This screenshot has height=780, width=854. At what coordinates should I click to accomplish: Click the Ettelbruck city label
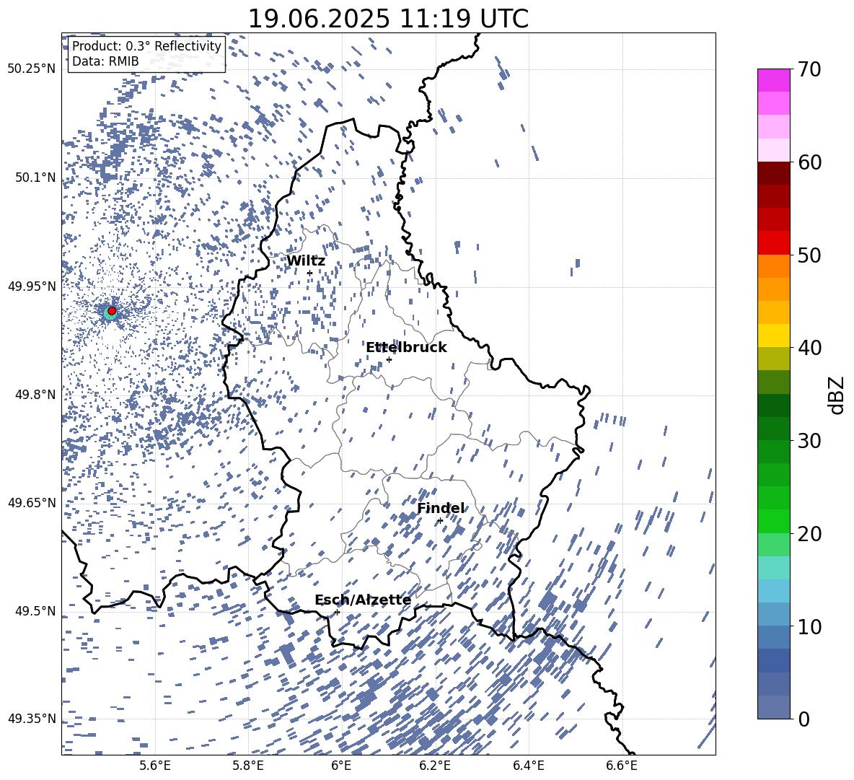coord(406,348)
